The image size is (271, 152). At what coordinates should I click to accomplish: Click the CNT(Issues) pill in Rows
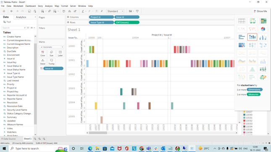click(x=127, y=23)
